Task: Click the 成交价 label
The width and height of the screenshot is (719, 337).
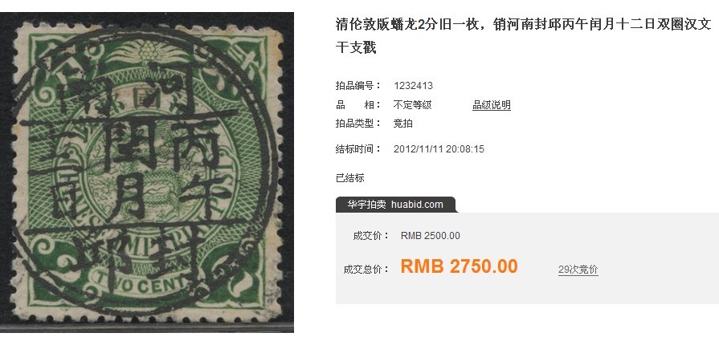Action: point(370,236)
